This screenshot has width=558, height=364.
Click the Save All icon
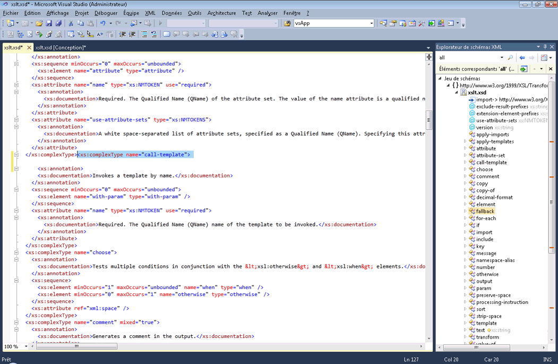click(x=58, y=23)
